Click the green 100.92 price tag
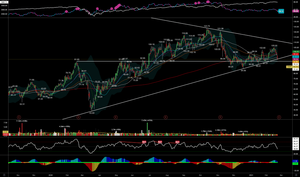 tap(296, 52)
